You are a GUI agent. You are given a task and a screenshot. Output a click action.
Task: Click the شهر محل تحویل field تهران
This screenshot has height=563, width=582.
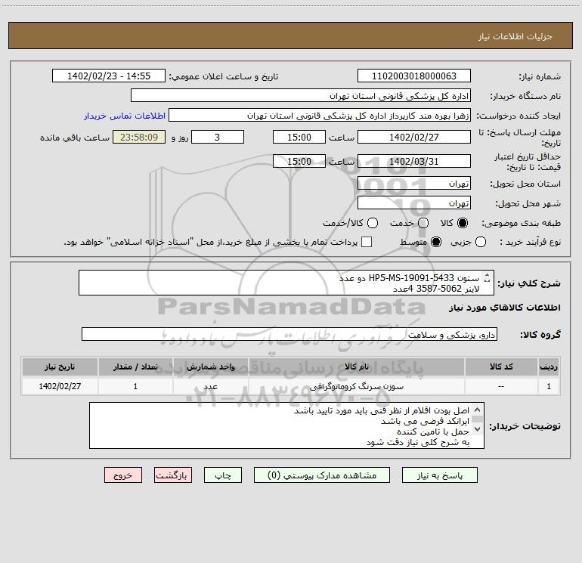coord(414,203)
